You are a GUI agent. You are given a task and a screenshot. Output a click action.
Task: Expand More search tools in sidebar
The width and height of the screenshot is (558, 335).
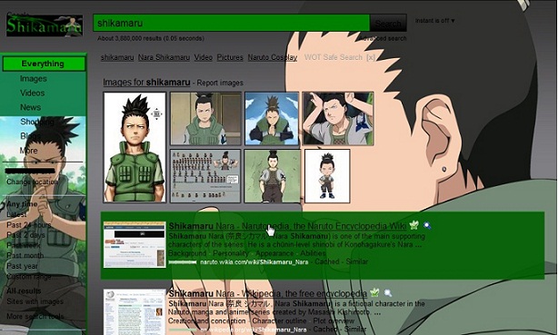pyautogui.click(x=35, y=316)
